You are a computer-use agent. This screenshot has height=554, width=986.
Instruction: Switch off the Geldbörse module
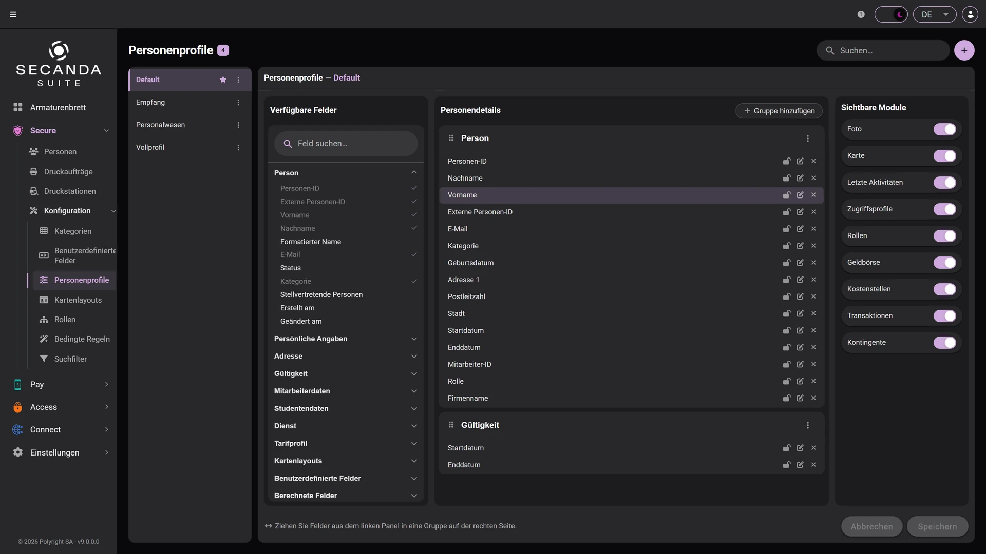pyautogui.click(x=944, y=263)
